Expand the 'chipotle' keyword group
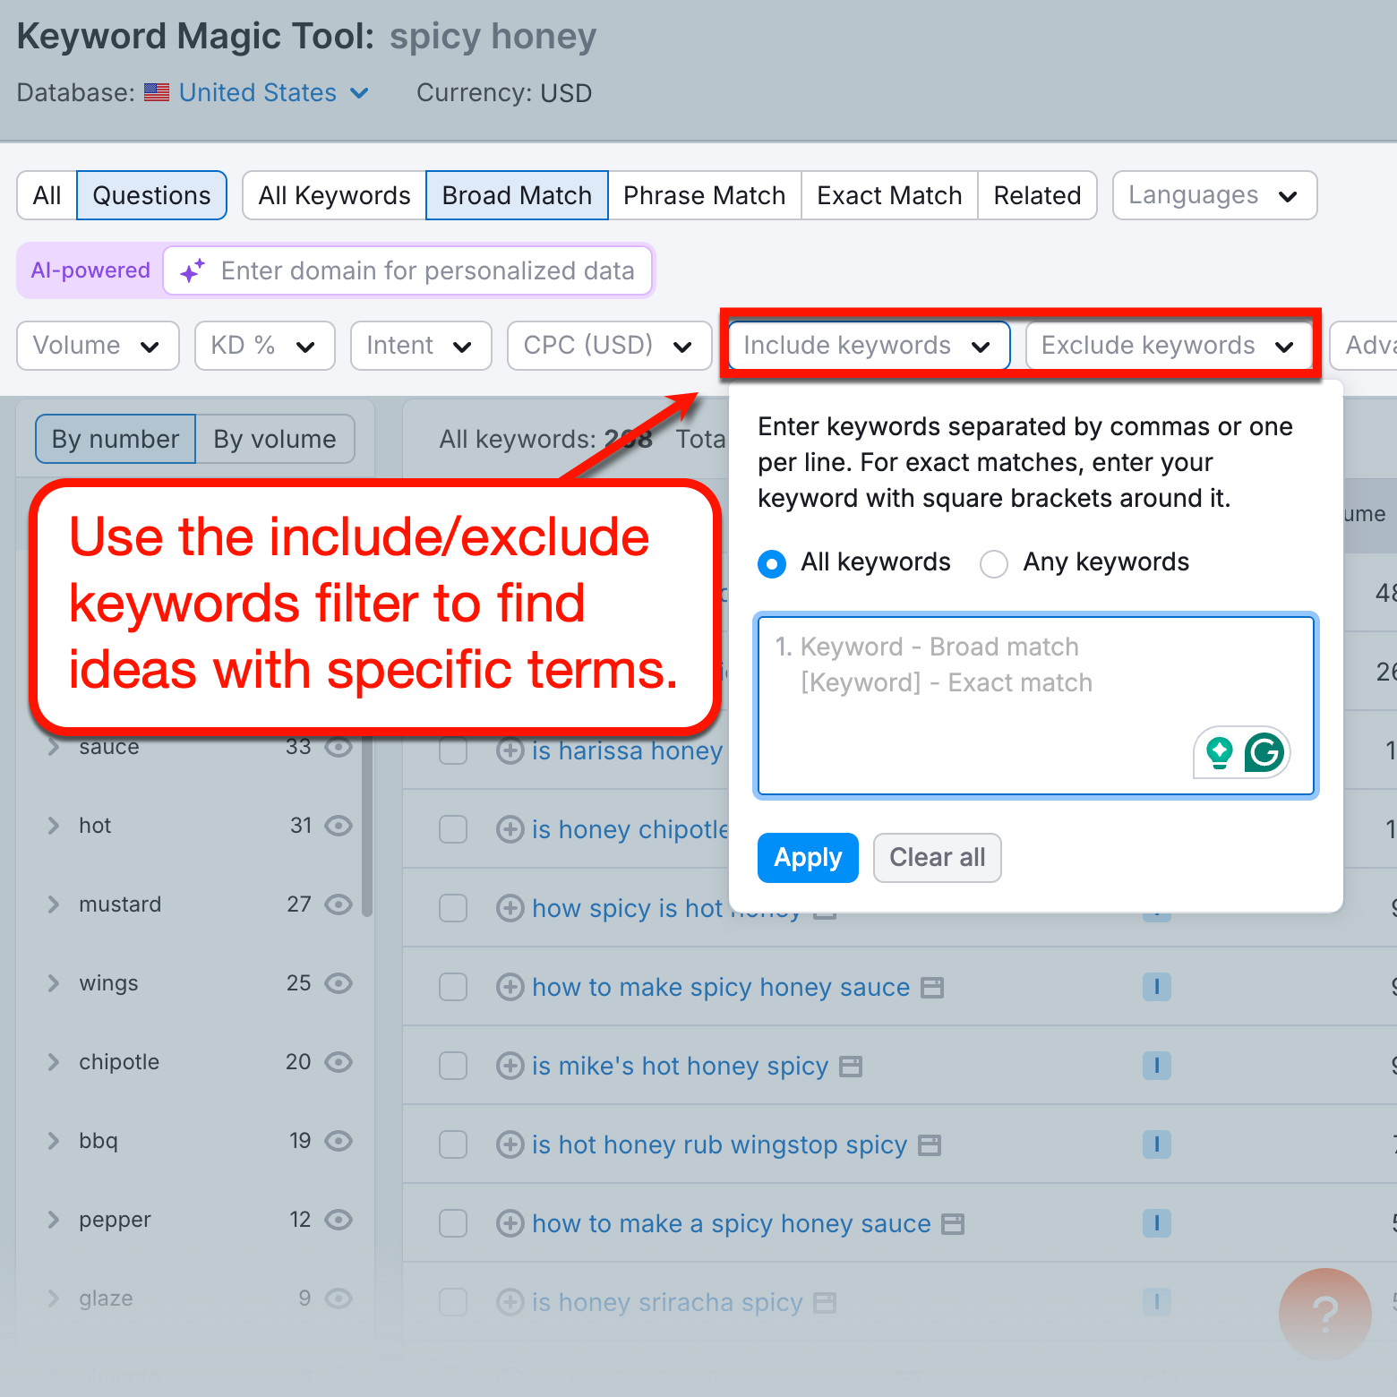The width and height of the screenshot is (1397, 1397). [53, 1062]
